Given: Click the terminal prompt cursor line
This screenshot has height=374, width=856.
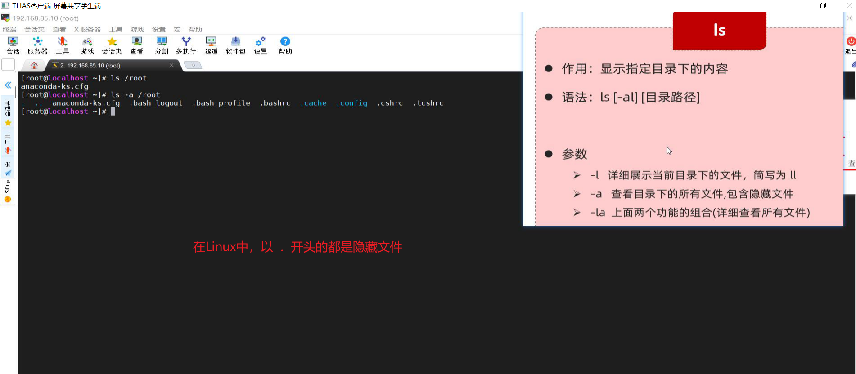Looking at the screenshot, I should 68,111.
